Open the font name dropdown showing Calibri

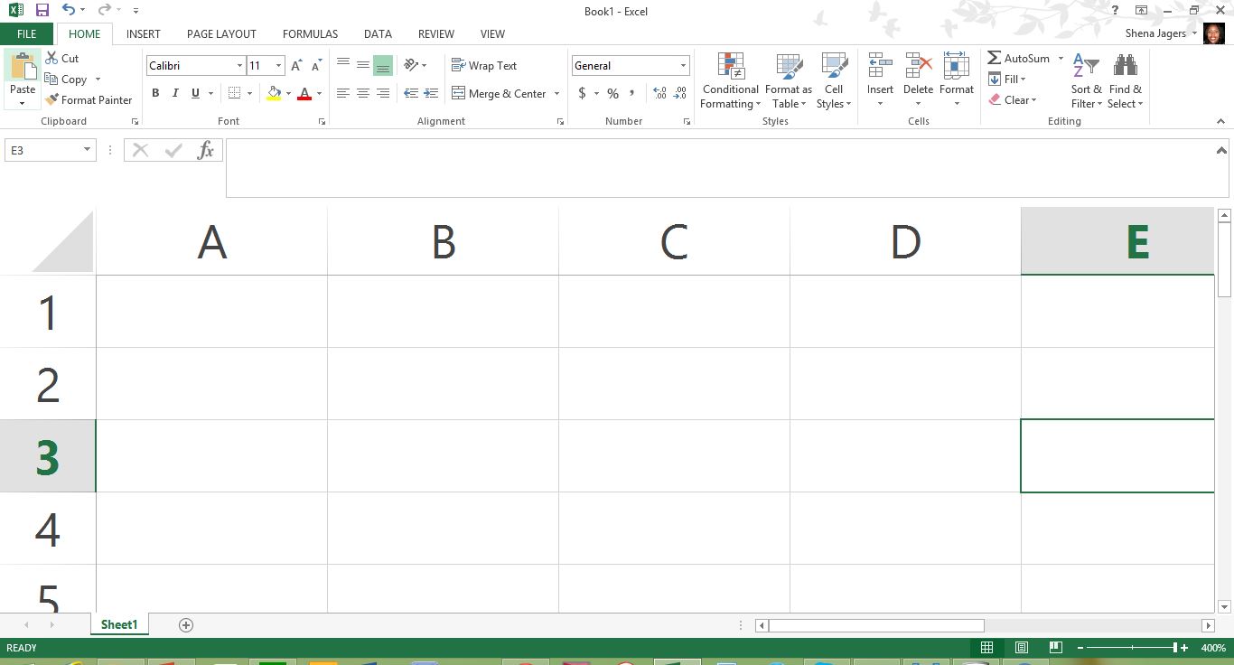tap(239, 66)
